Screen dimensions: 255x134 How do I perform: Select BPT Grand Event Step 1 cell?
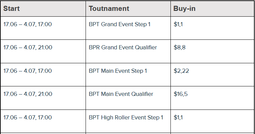click(x=128, y=28)
